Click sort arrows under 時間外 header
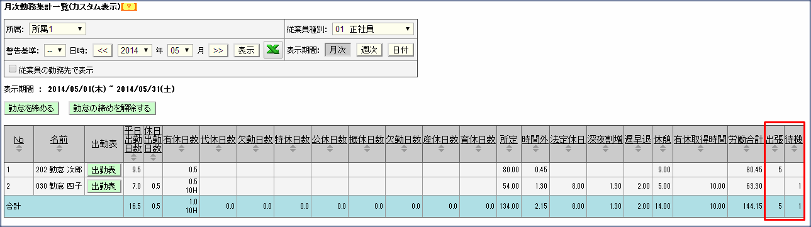This screenshot has width=811, height=227. click(535, 149)
